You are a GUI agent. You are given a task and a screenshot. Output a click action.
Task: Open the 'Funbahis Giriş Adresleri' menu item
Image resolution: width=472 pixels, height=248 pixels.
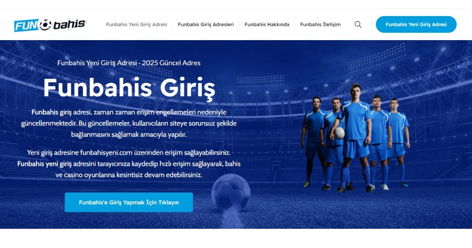[x=206, y=24]
